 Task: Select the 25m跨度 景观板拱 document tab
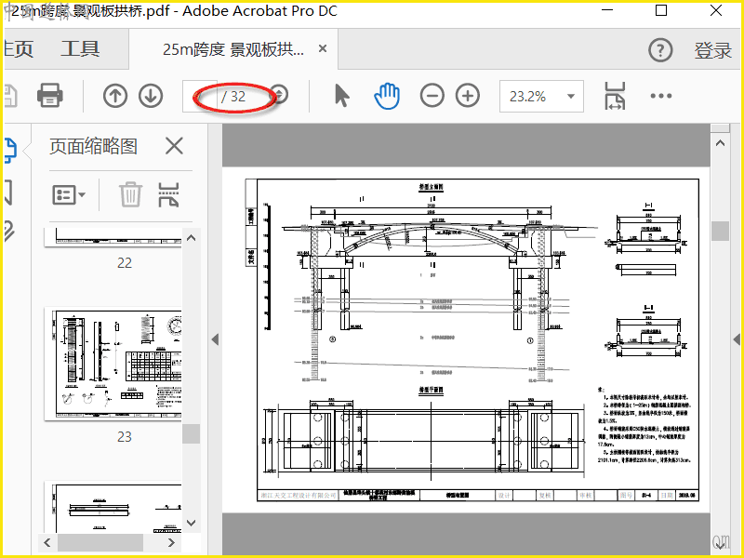coord(233,49)
